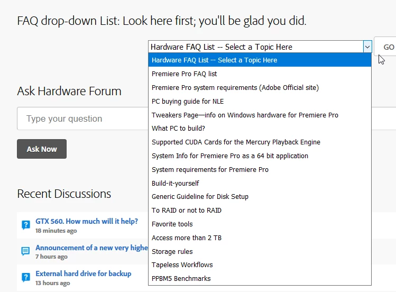396x292 pixels.
Task: Pick 'PC buying guide for NLE'
Action: pos(260,101)
